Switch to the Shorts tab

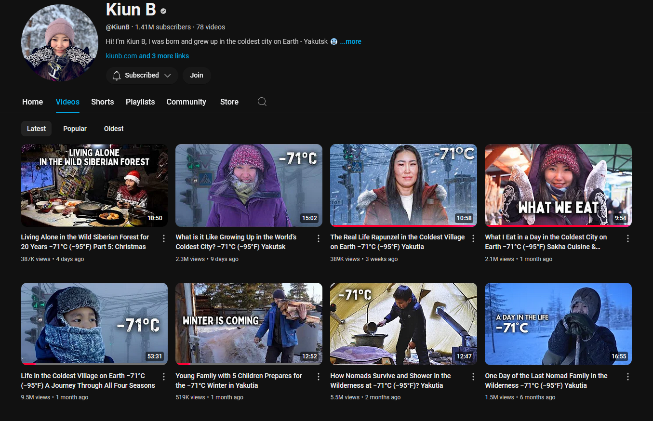tap(103, 102)
